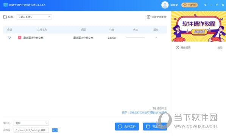Select the file name 测试需求分析文档
Image resolution: width=226 pixels, height=137 pixels.
33,38
